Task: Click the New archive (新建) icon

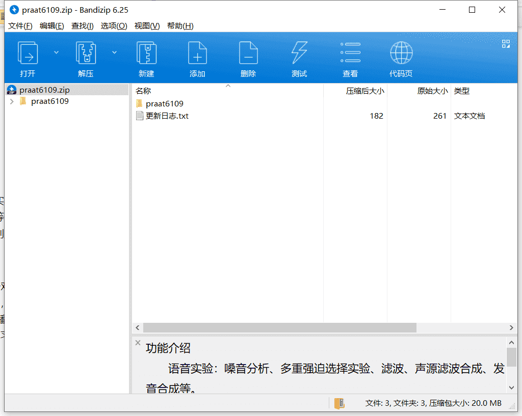Action: (x=146, y=53)
